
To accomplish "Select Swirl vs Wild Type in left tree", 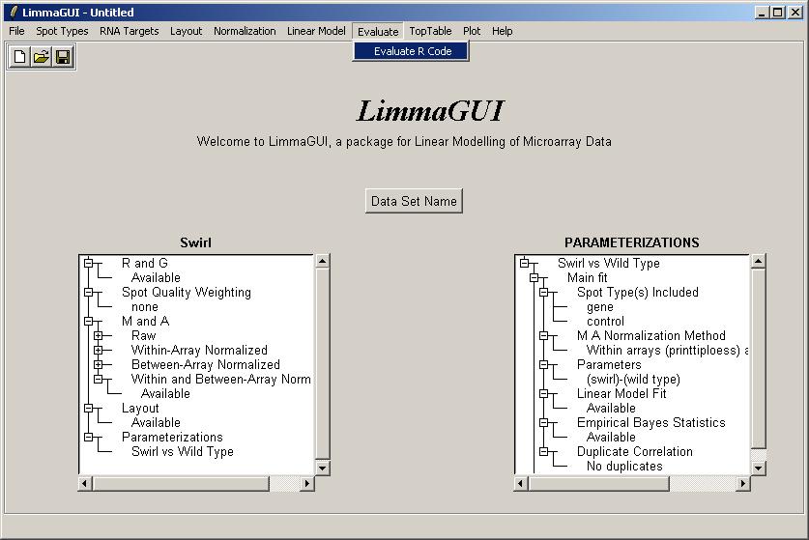I will (x=182, y=451).
